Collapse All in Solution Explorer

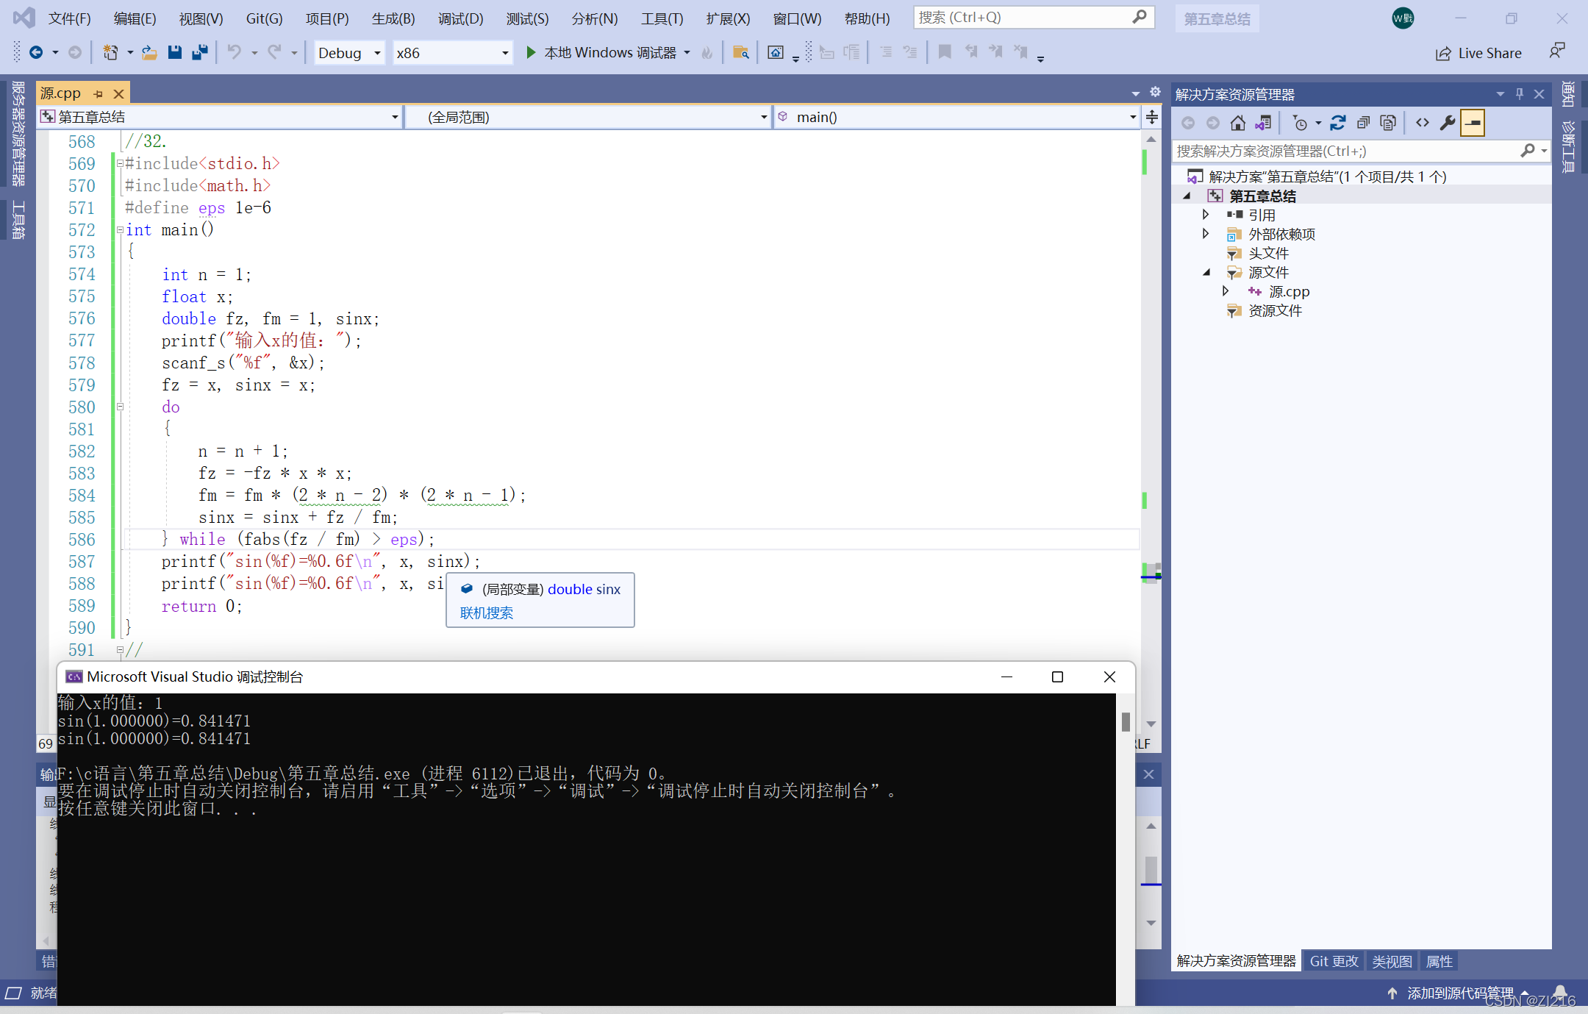[x=1363, y=123]
